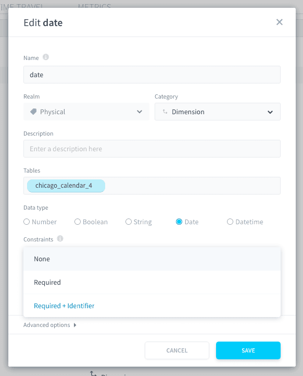Click the Description input field

coord(152,149)
